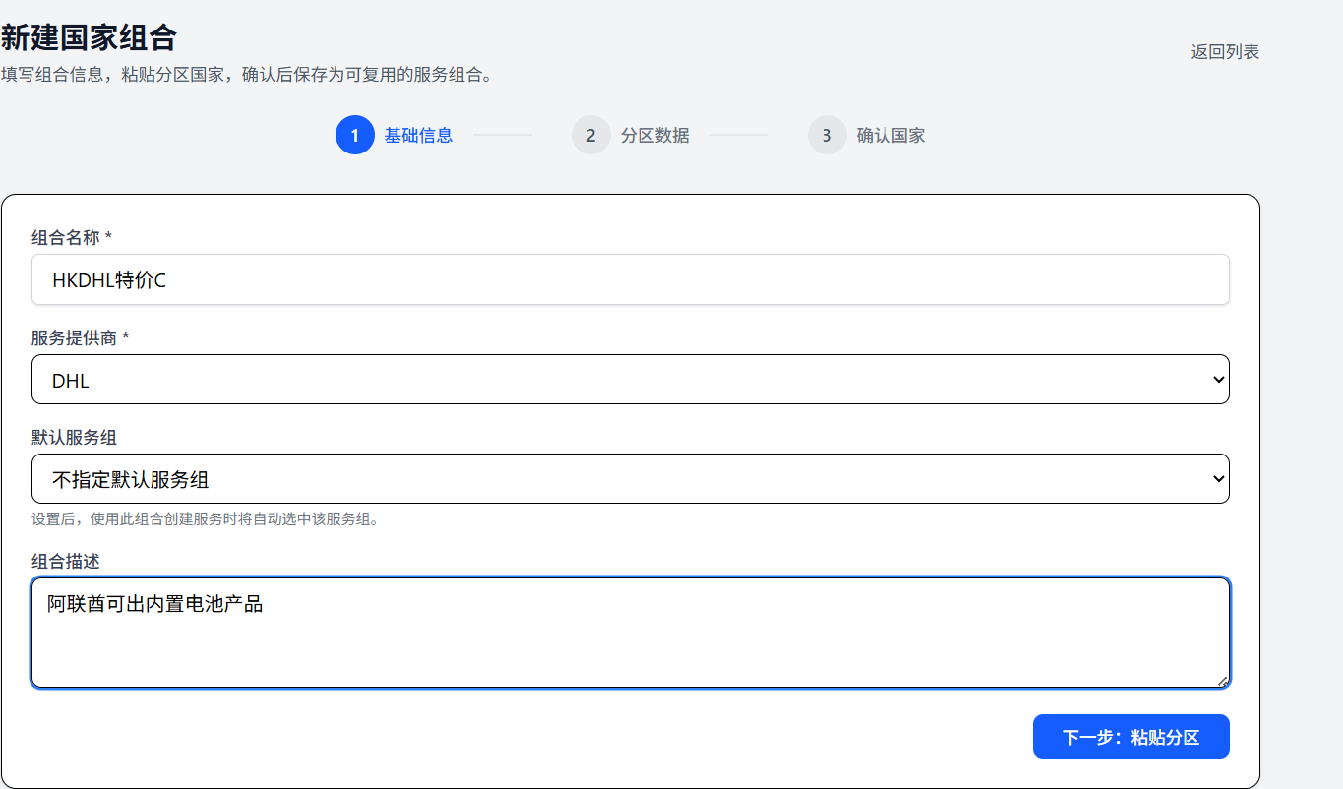Click inside the 组合描述 text area
The image size is (1343, 789).
(630, 639)
